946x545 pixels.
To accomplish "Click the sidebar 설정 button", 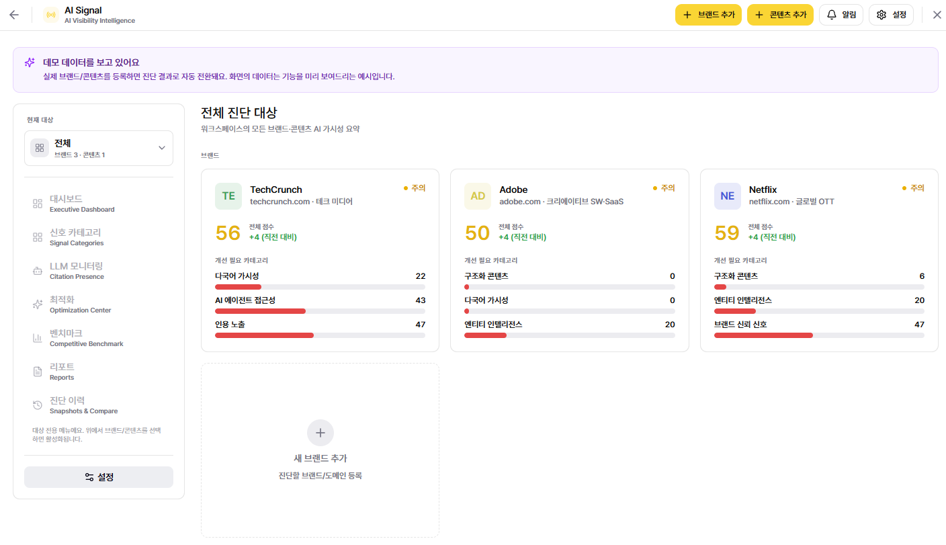I will [99, 477].
